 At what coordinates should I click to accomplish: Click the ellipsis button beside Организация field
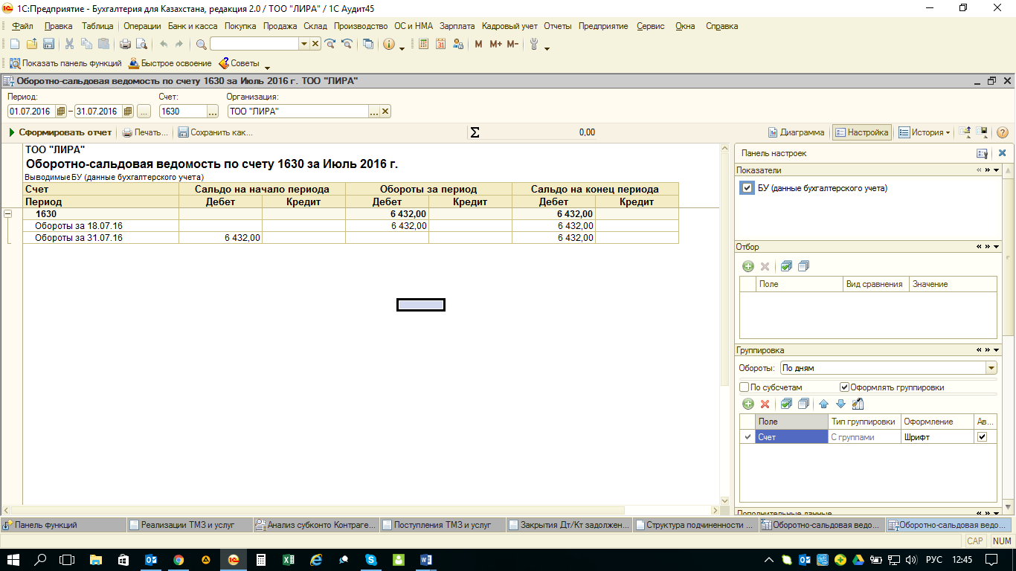(375, 112)
